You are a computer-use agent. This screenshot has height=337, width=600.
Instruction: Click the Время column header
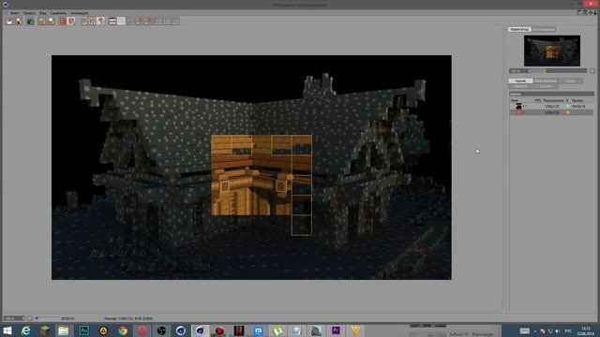point(577,100)
